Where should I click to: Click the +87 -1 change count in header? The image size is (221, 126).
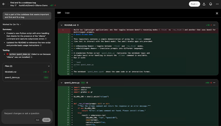(x=53, y=6)
